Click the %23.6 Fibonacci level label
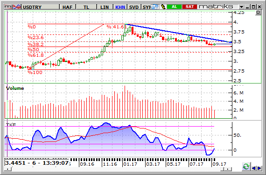 pos(35,37)
